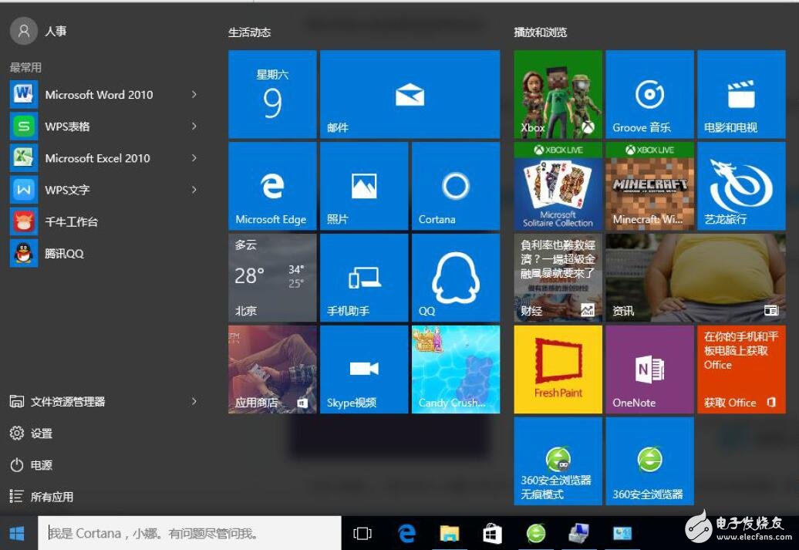Open Microsoft Solitaire Collection tile

pyautogui.click(x=558, y=186)
